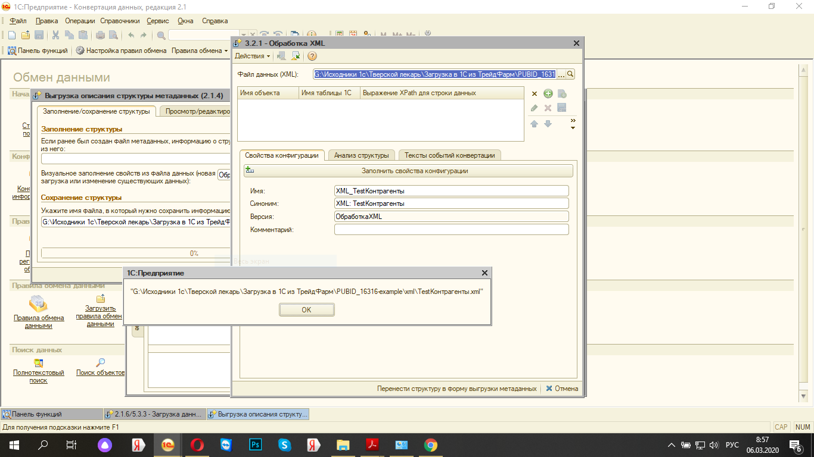
Task: Click the Имя объекта column header
Action: (x=268, y=93)
